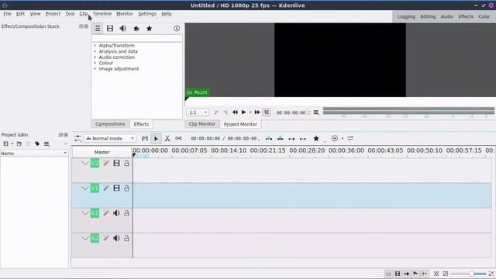Image resolution: width=496 pixels, height=279 pixels.
Task: Toggle V2 track effects pencil-slash icon
Action: (x=106, y=163)
